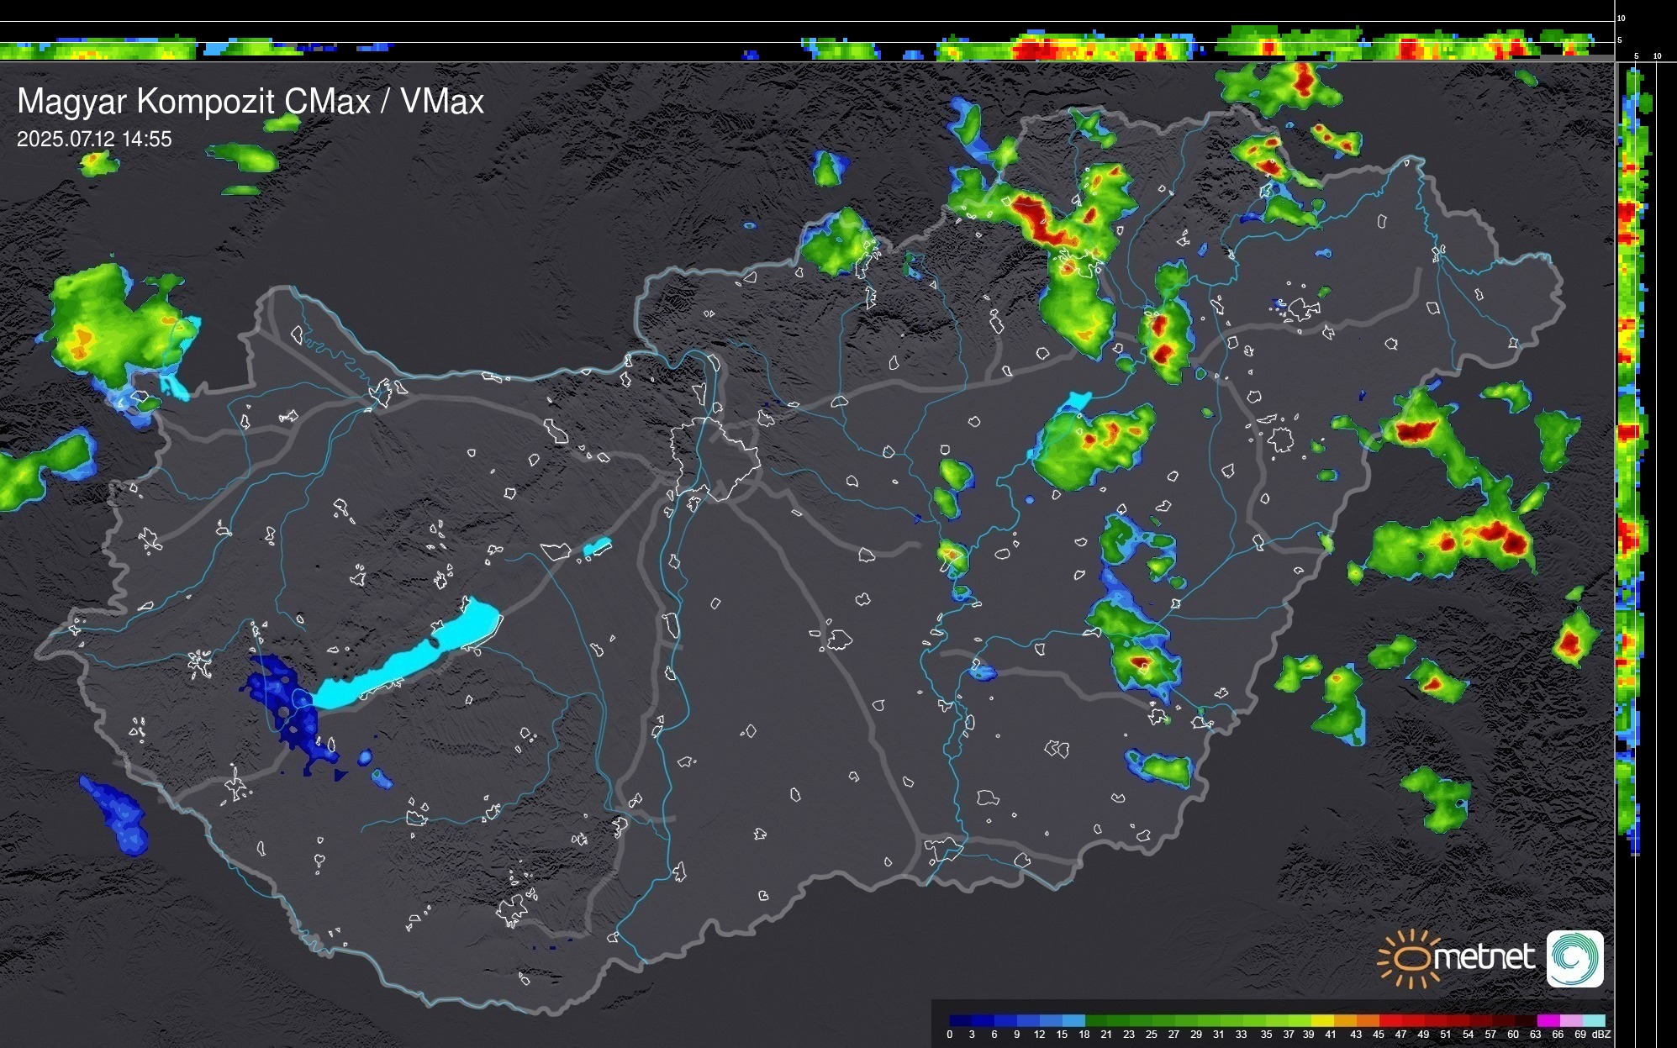The height and width of the screenshot is (1048, 1677).
Task: Click the dBZ unit label in legend
Action: click(x=1601, y=1035)
